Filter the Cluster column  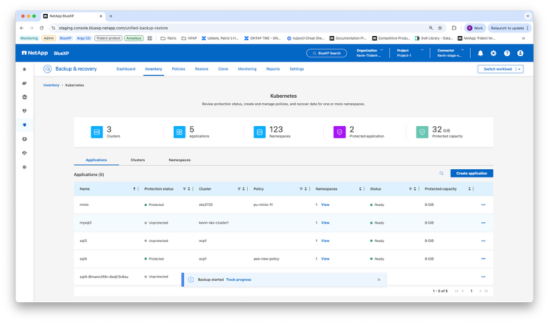click(x=239, y=189)
